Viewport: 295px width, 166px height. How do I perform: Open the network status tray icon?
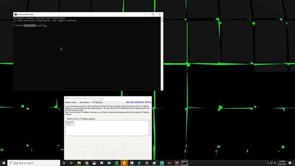pyautogui.click(x=271, y=163)
